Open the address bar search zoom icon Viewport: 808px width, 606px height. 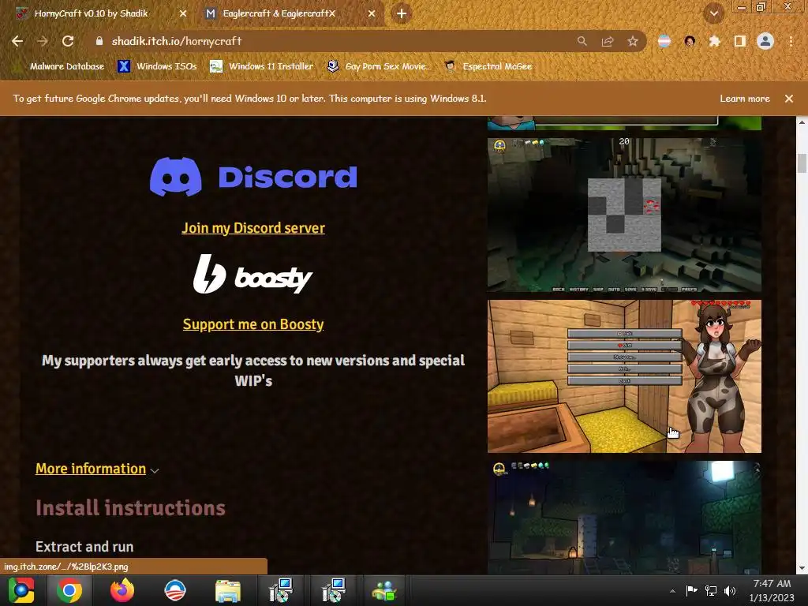pyautogui.click(x=582, y=41)
